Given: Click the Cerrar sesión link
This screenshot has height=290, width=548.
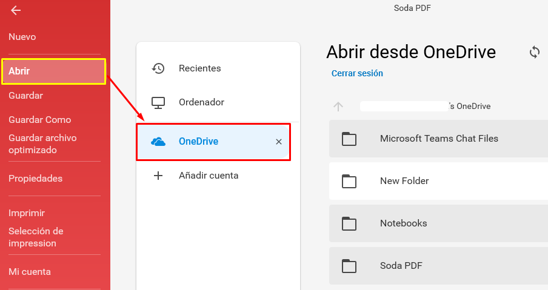Looking at the screenshot, I should pos(357,73).
